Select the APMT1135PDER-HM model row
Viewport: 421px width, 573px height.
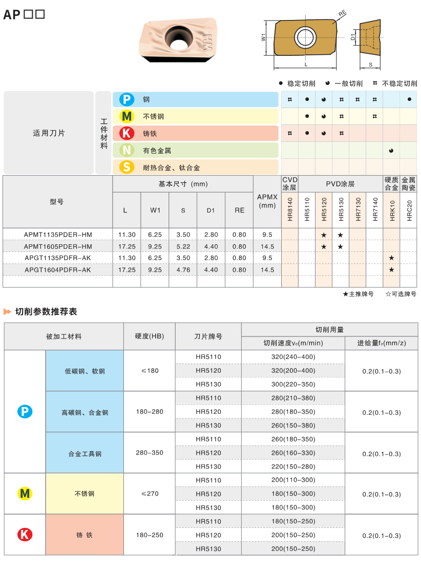[210, 235]
